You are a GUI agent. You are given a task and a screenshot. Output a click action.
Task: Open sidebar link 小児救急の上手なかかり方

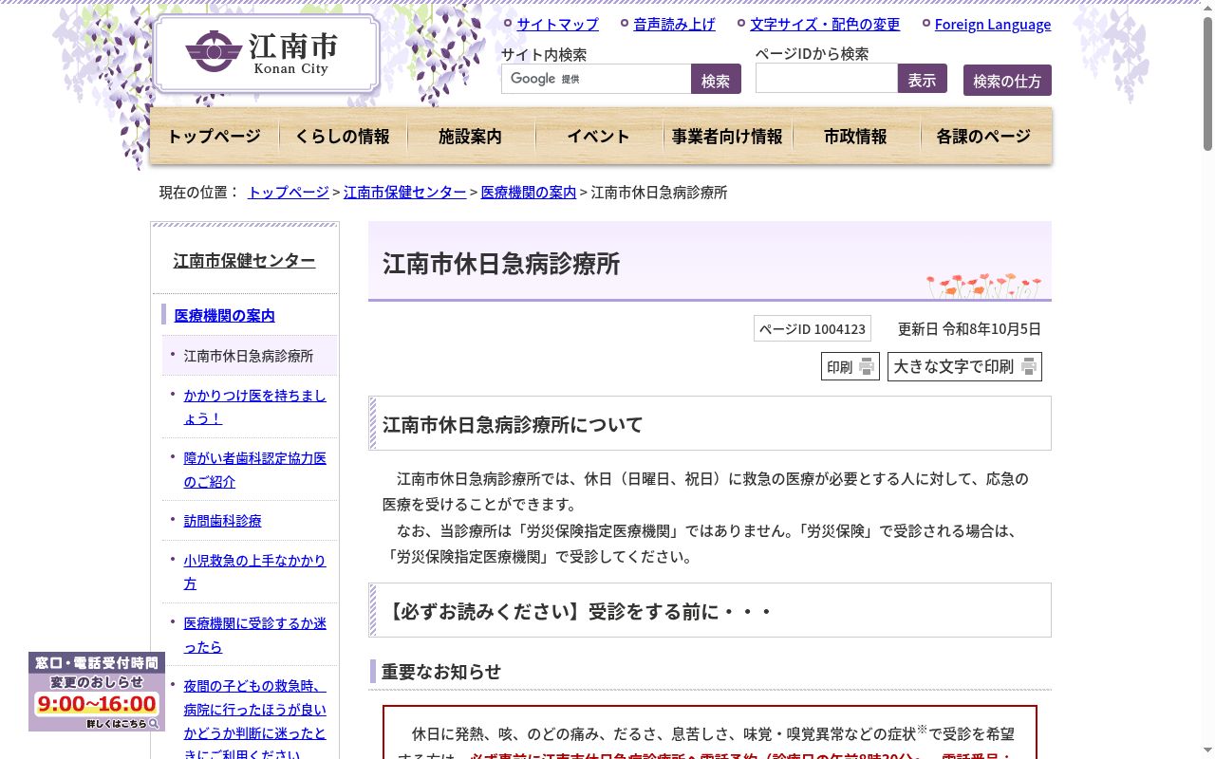pos(254,572)
